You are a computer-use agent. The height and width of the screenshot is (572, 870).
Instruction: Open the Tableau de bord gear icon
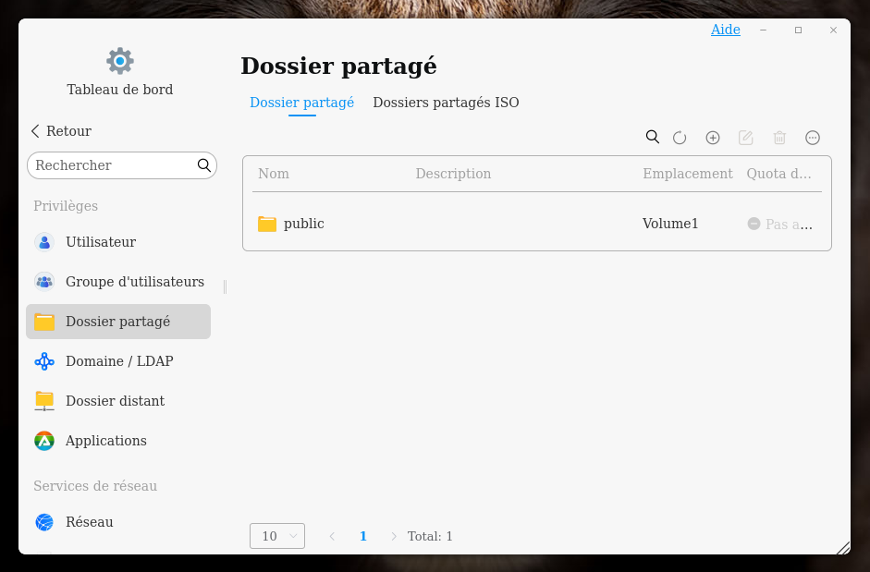tap(120, 61)
